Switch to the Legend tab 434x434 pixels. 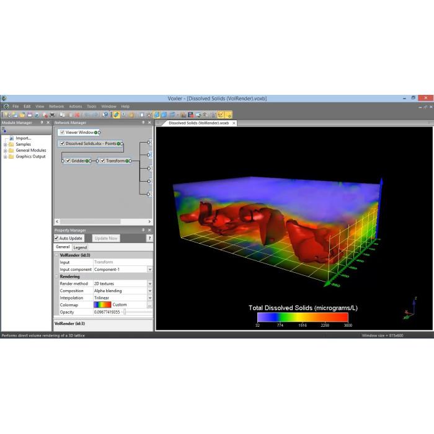[81, 247]
